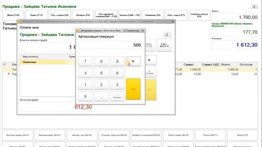
Task: Click the К оплате field showing 1 612,30
Action: [235, 45]
